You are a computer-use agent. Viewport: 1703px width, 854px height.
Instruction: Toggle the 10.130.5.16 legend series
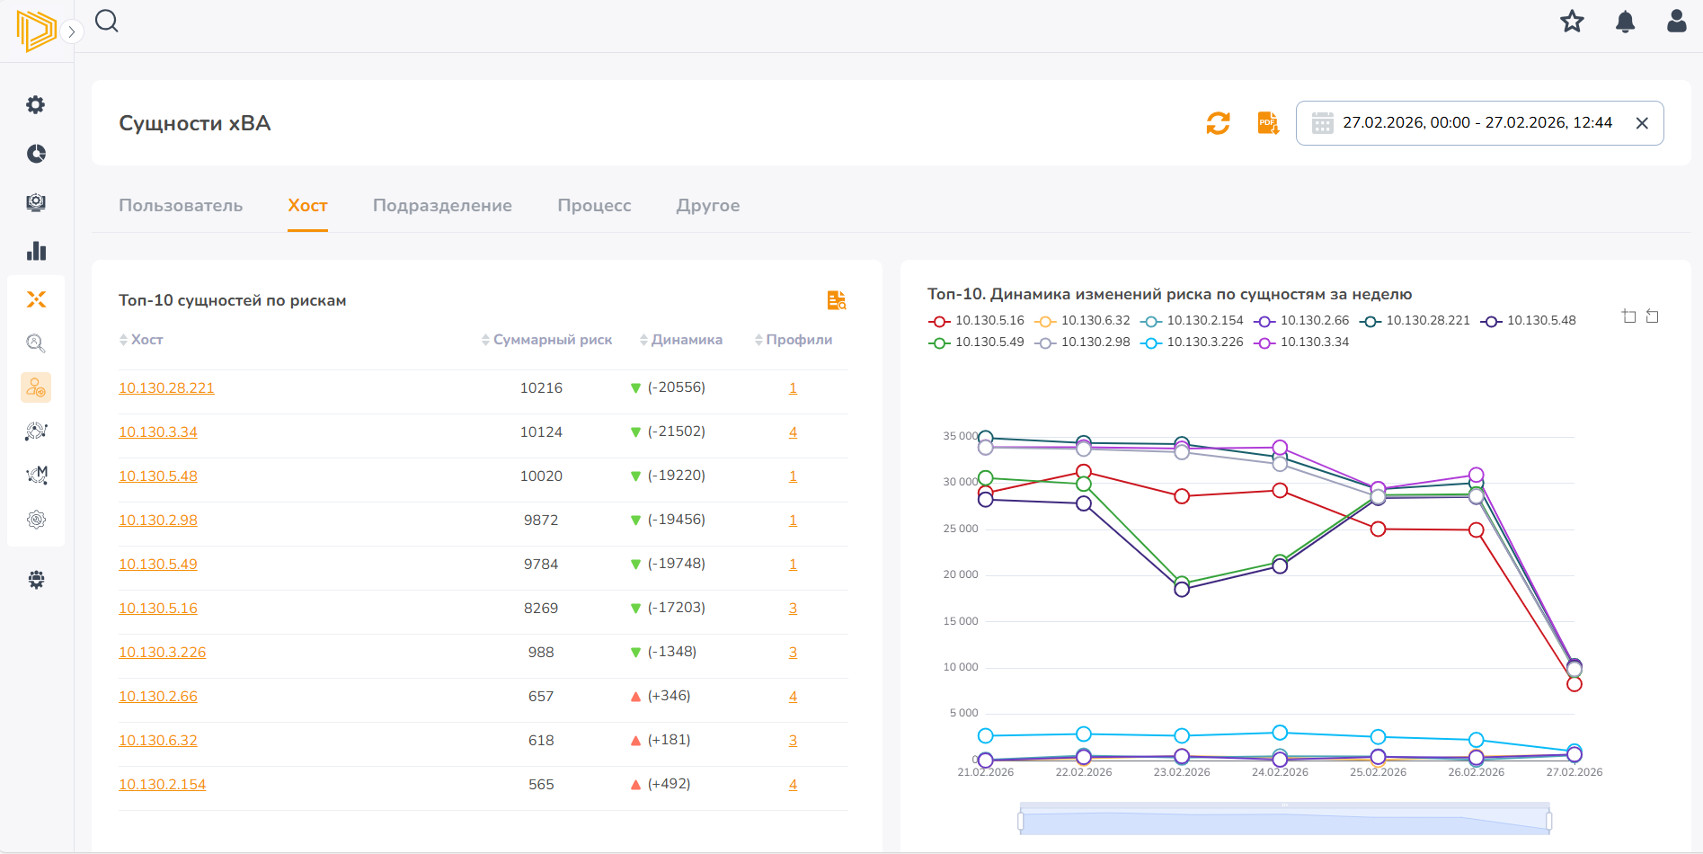(x=977, y=320)
